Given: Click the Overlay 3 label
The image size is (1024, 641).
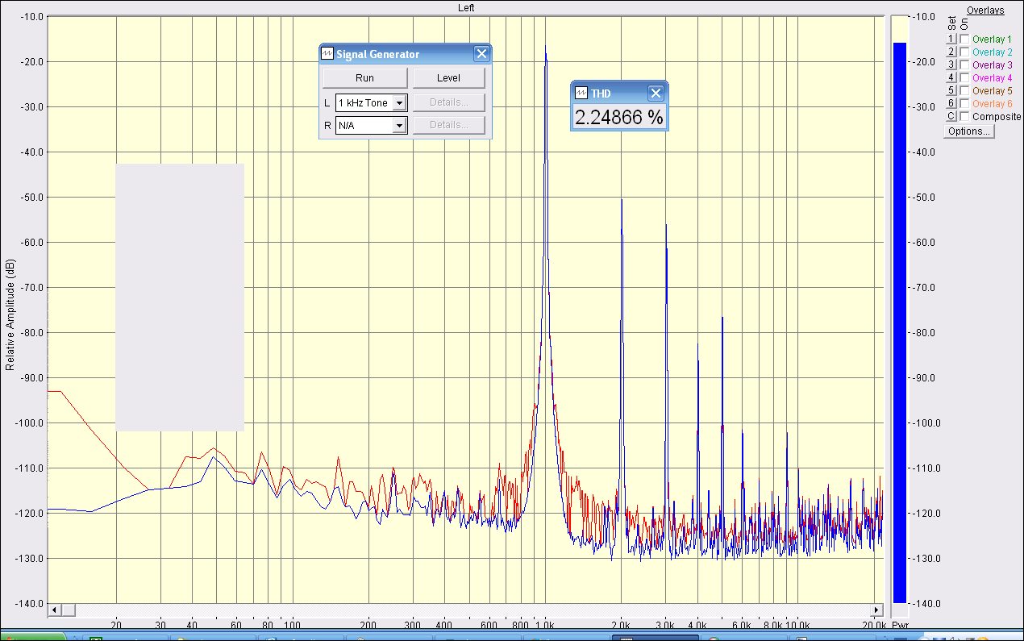Looking at the screenshot, I should pyautogui.click(x=992, y=65).
